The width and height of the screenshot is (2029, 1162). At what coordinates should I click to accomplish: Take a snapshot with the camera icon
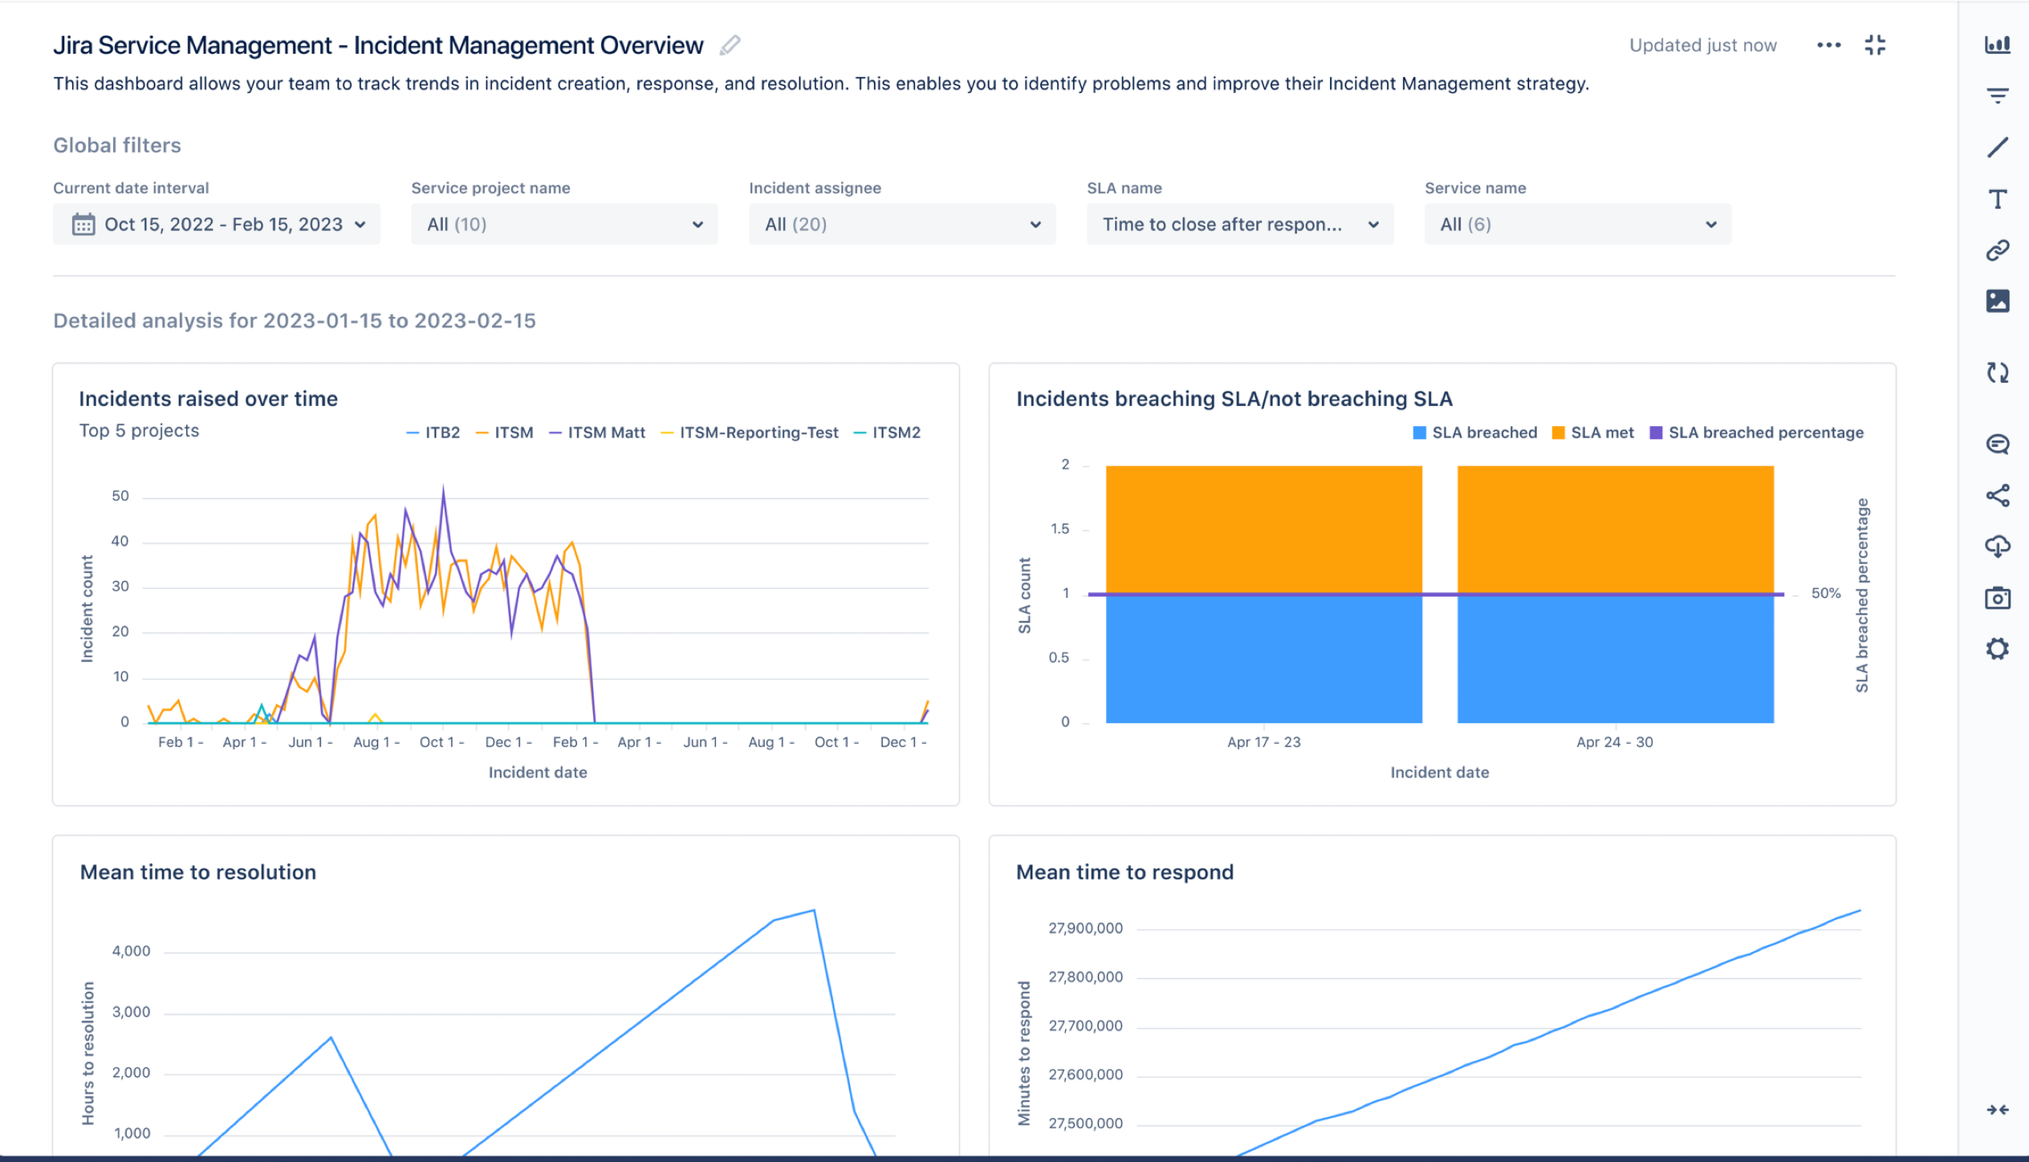[1999, 598]
